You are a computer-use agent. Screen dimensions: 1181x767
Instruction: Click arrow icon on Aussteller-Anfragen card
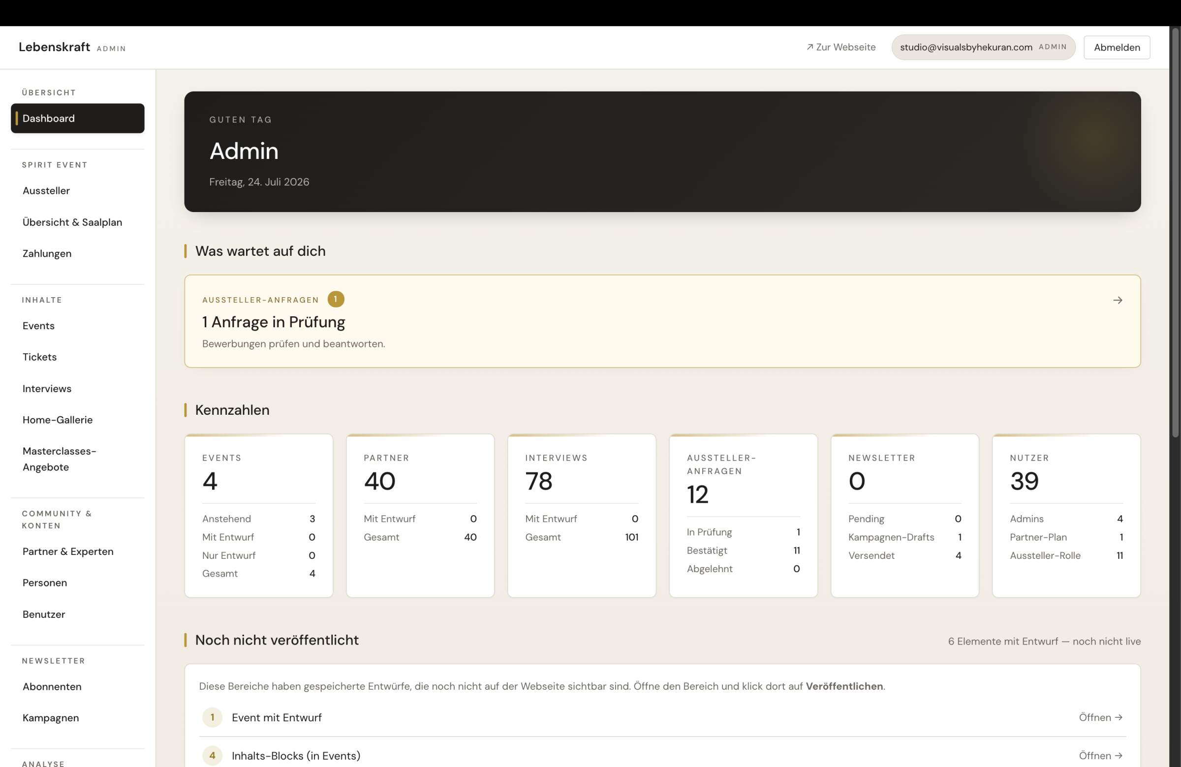pos(1118,300)
